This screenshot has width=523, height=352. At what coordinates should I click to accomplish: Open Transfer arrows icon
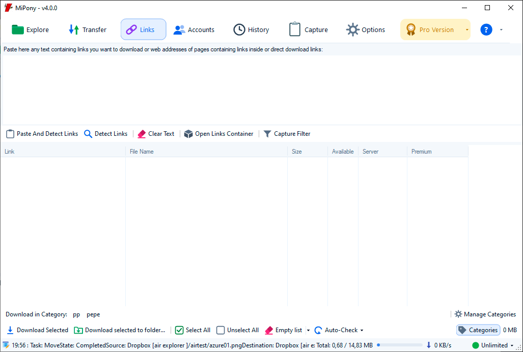pyautogui.click(x=74, y=30)
